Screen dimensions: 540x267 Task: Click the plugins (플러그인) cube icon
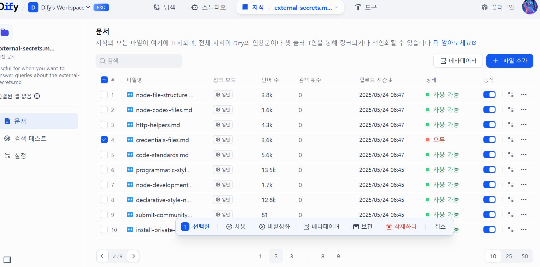click(484, 7)
